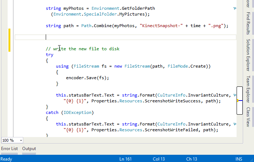Switch to the Output tab
This screenshot has width=254, height=162.
tap(29, 149)
